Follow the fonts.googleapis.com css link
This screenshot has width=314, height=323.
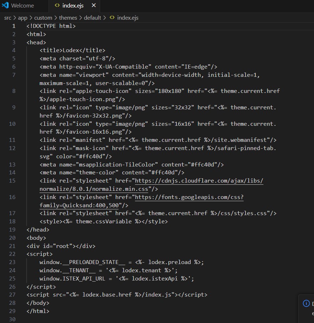[189, 197]
